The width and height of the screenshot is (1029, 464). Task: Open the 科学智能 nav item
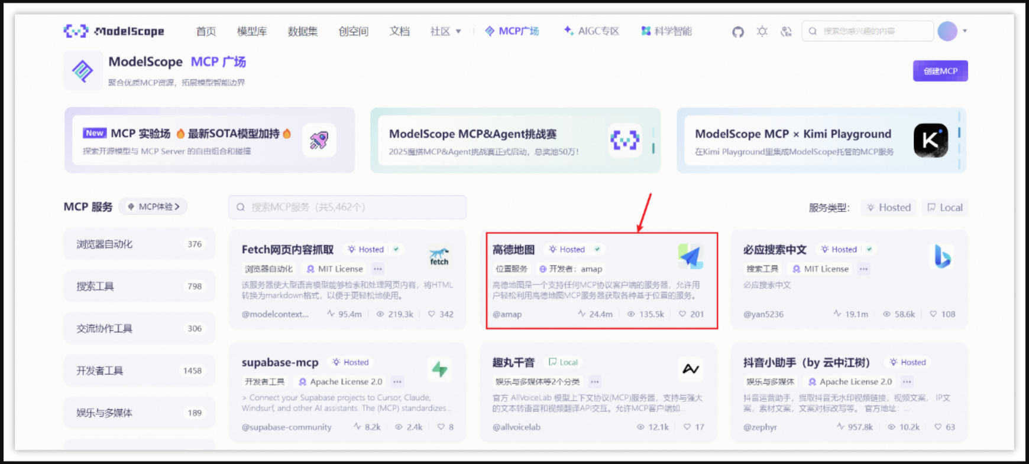(x=666, y=31)
